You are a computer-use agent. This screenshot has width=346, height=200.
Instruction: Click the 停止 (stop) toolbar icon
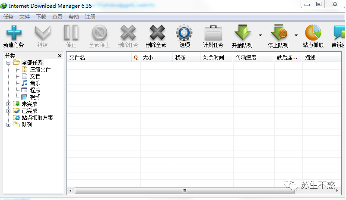pyautogui.click(x=71, y=33)
